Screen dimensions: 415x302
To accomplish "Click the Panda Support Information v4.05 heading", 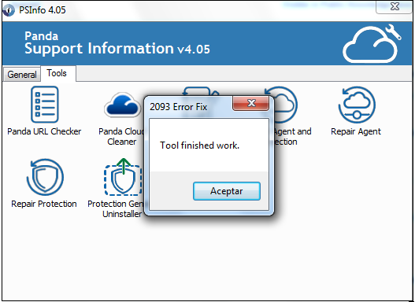I will [x=117, y=42].
